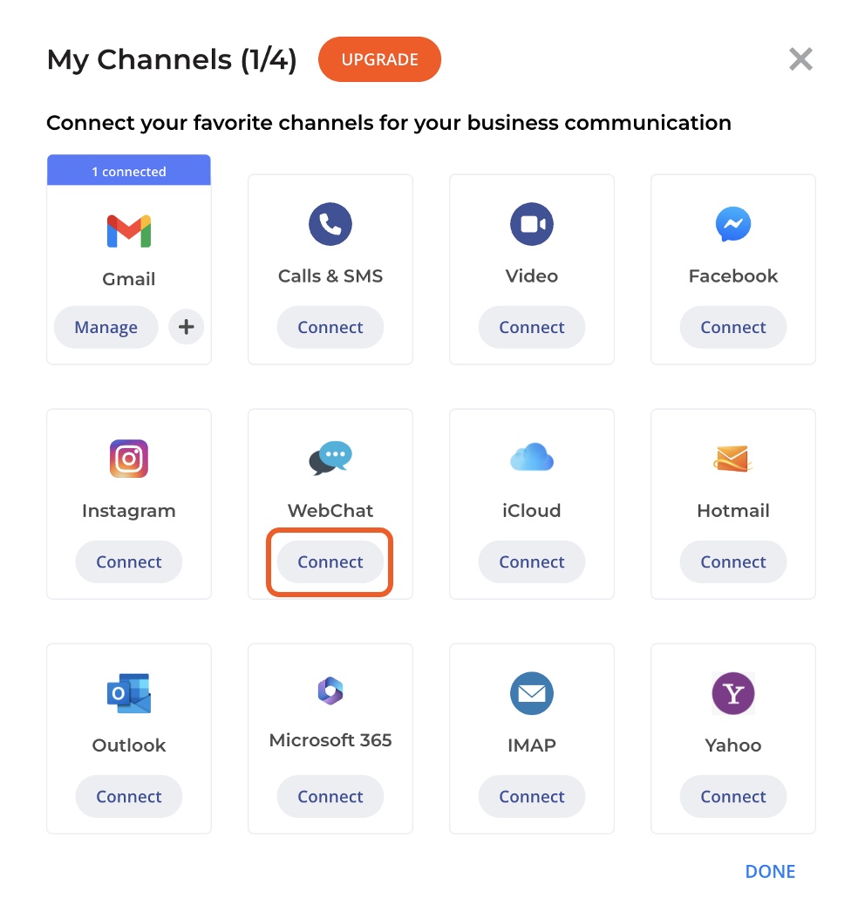
Task: Click the orange UPGRADE button
Action: click(x=379, y=59)
